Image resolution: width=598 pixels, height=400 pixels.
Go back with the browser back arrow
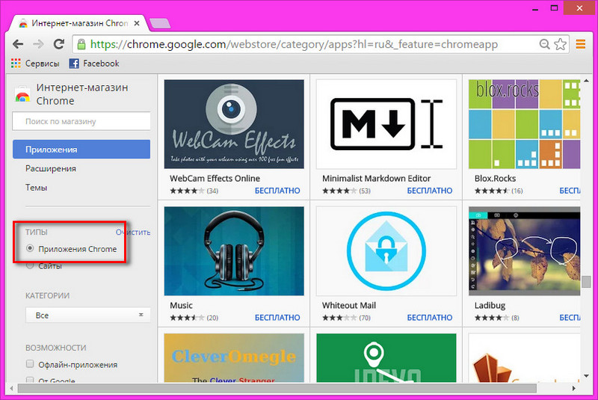point(18,44)
